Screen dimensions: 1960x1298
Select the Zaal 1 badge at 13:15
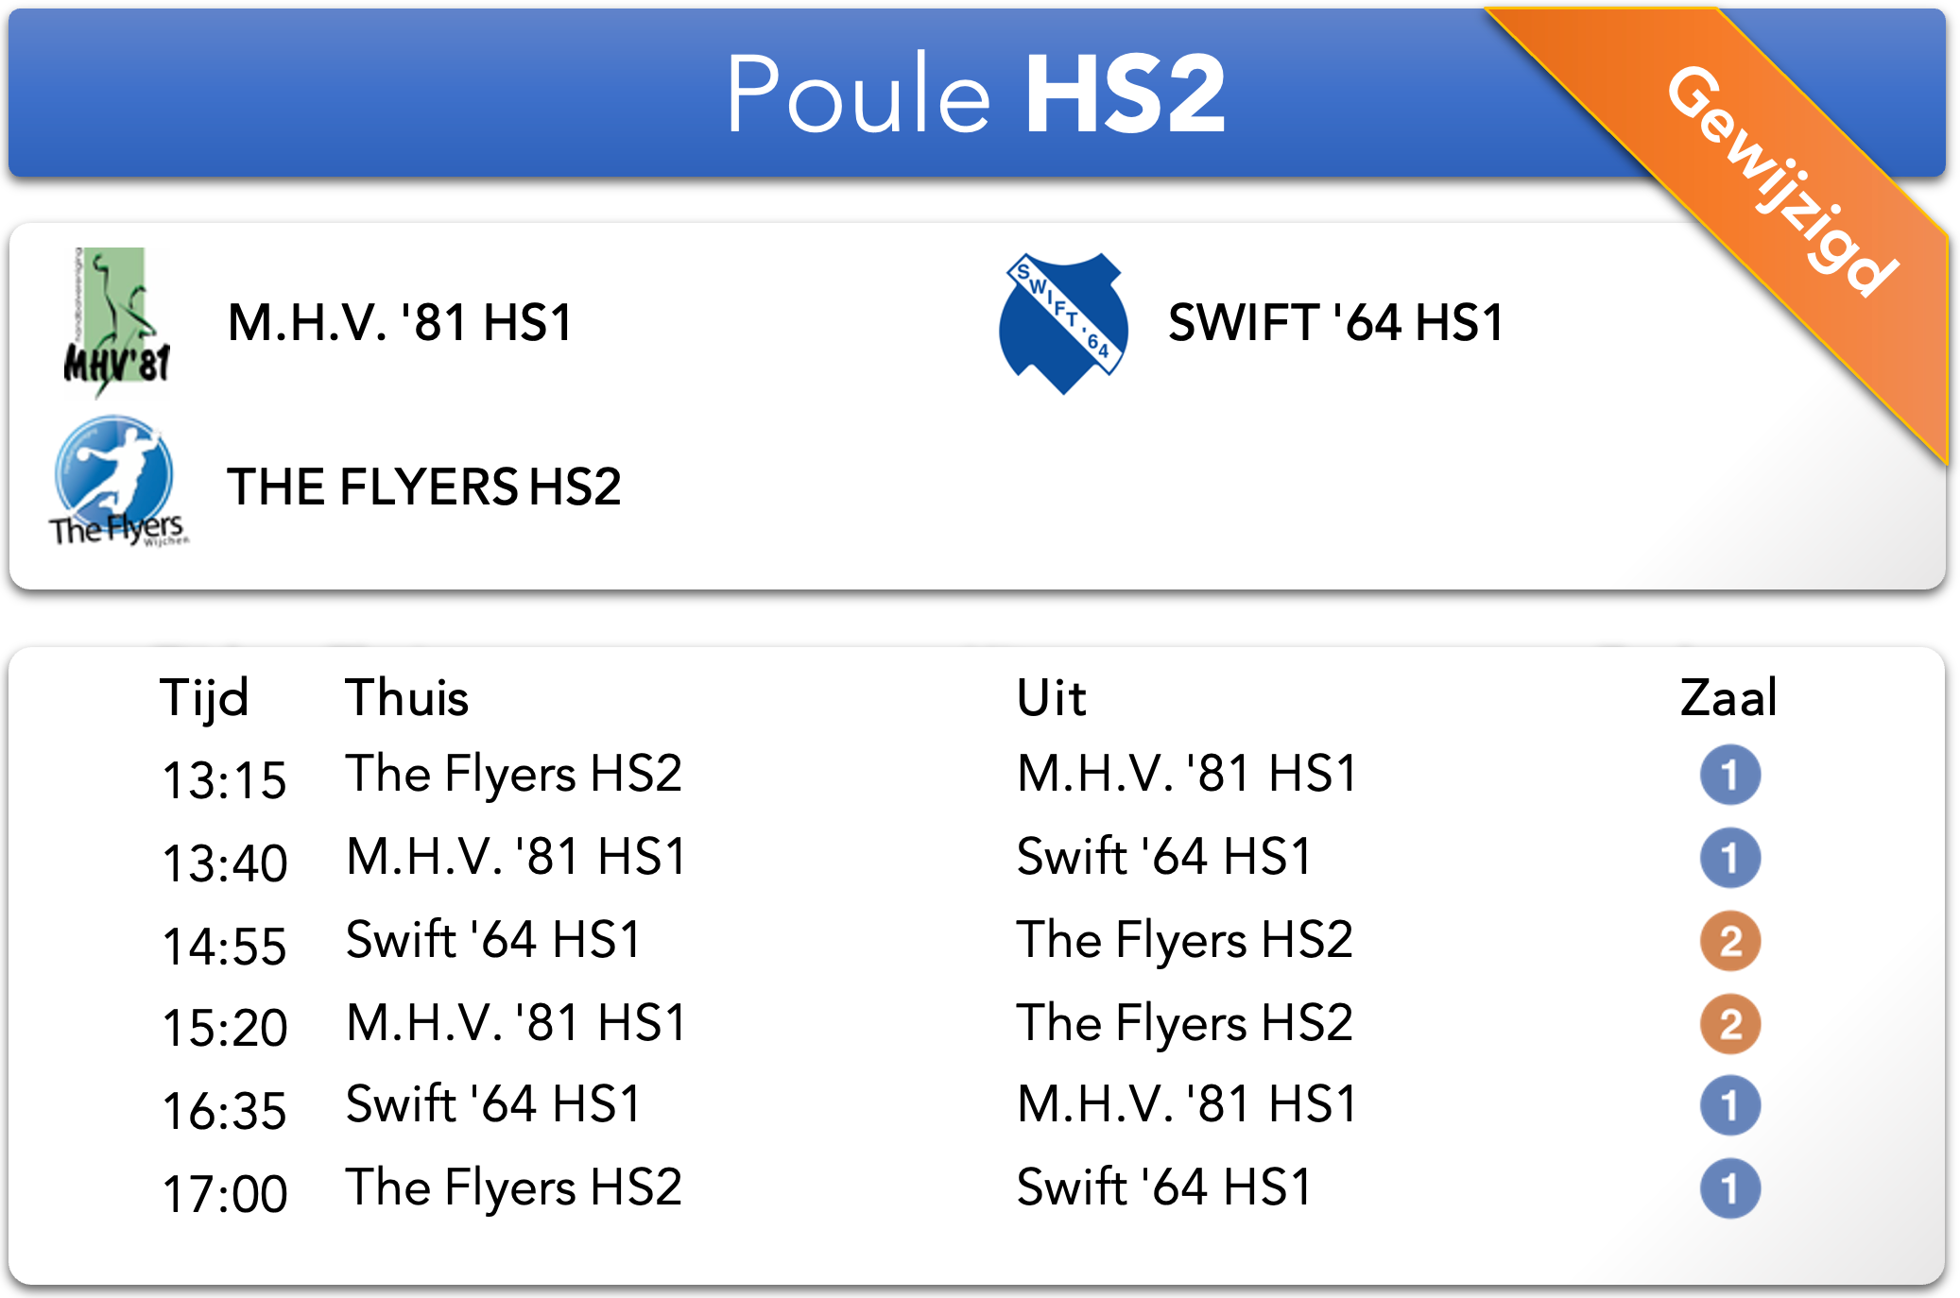point(1729,776)
